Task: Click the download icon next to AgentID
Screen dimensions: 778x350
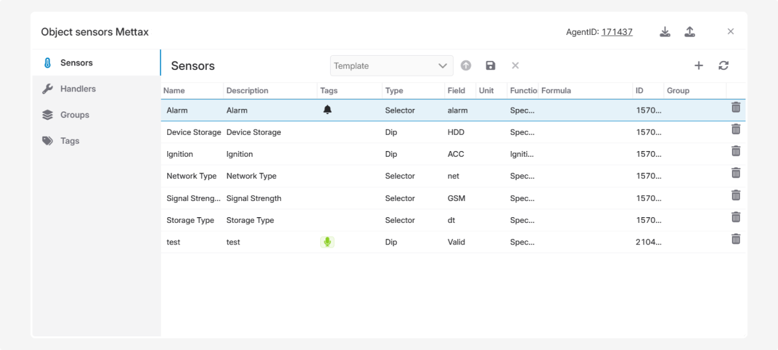Action: coord(665,32)
